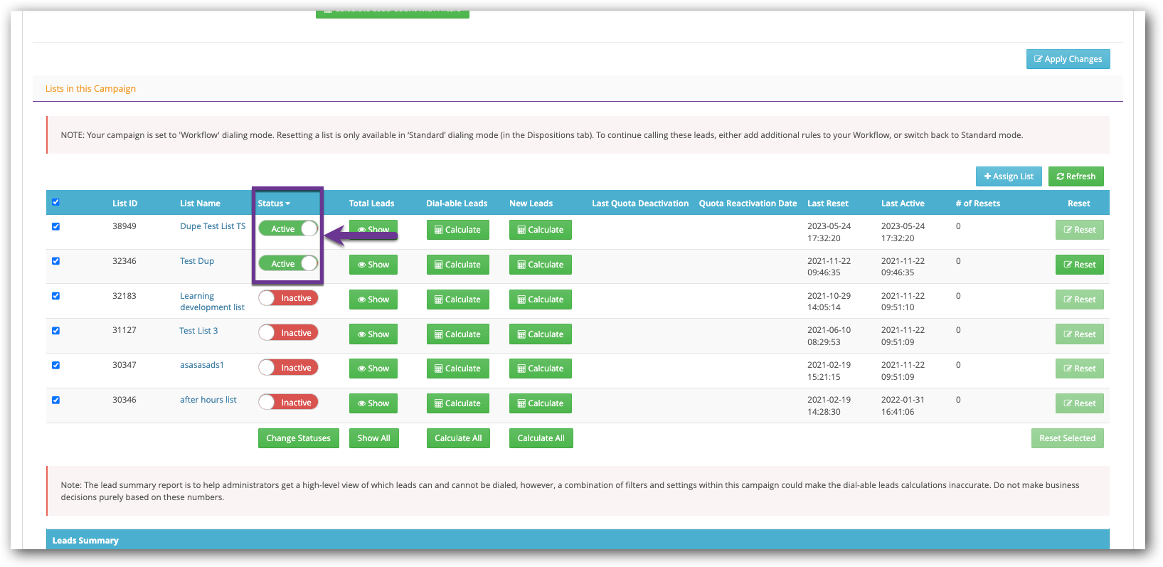Click Show All under Total Leads
The width and height of the screenshot is (1163, 567).
tap(373, 438)
